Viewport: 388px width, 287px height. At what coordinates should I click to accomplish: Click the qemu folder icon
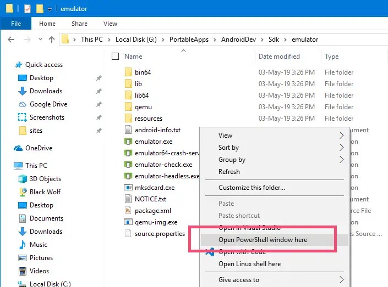[128, 107]
